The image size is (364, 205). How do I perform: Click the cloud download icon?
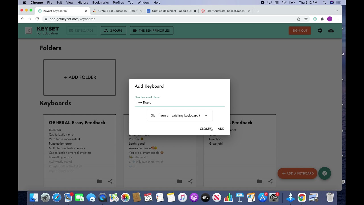pyautogui.click(x=331, y=30)
